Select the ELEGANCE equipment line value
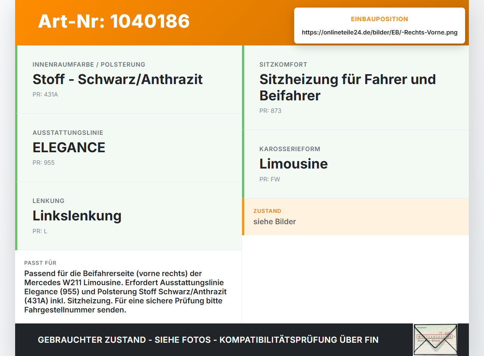 [69, 147]
